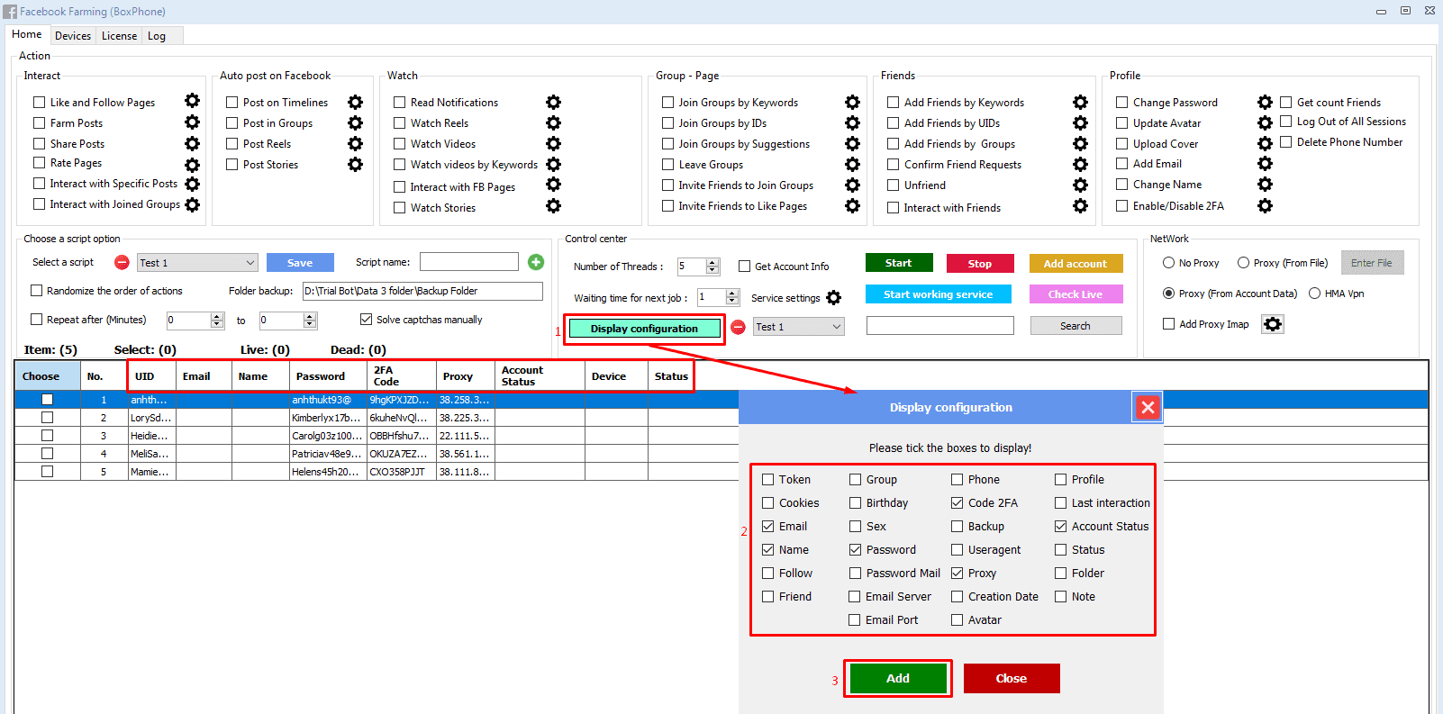Screen dimensions: 1443x714
Task: Click the Add account button
Action: (1076, 264)
